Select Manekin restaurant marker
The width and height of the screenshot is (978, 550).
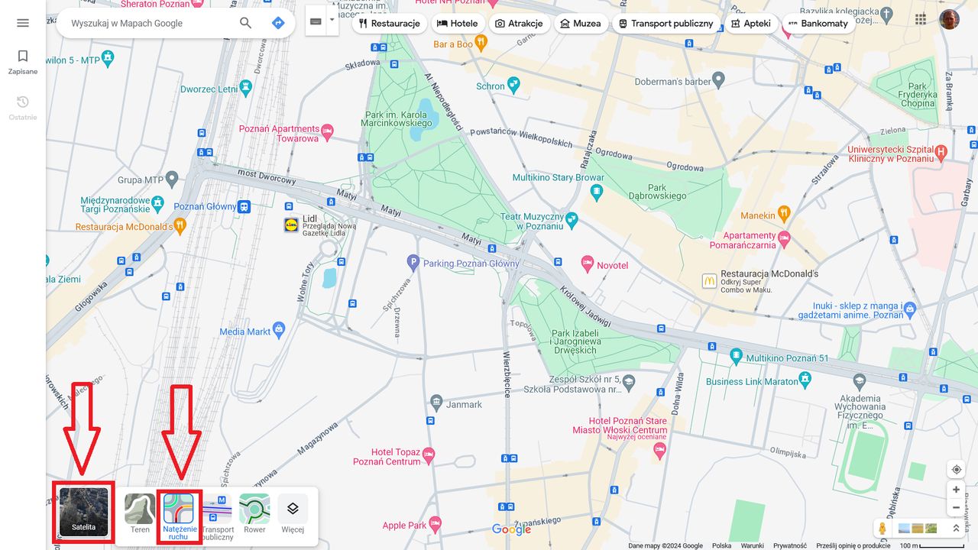pos(783,215)
